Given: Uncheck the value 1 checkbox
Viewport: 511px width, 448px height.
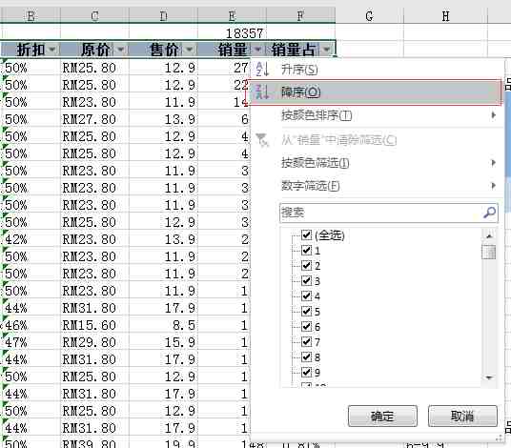Looking at the screenshot, I should (x=306, y=250).
